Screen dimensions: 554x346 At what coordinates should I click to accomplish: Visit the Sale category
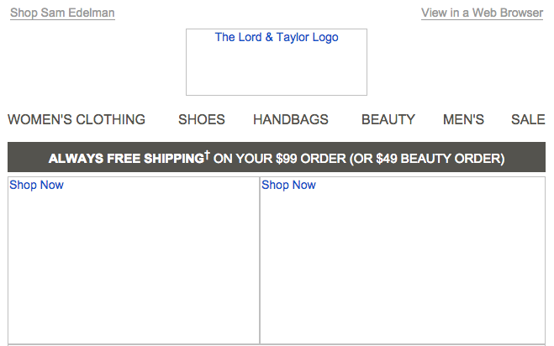528,120
